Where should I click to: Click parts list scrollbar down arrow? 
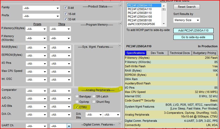[x=164, y=24]
